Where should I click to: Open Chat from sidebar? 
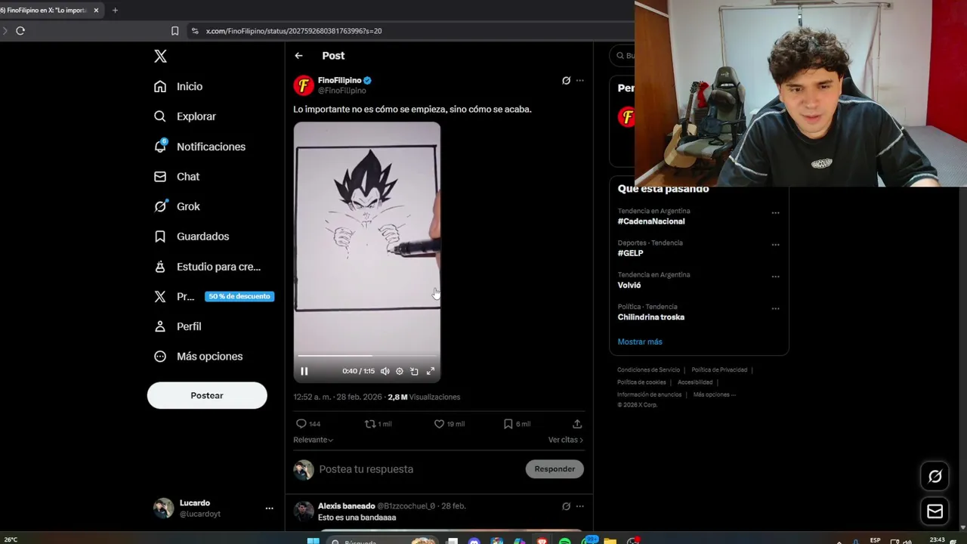click(x=177, y=176)
